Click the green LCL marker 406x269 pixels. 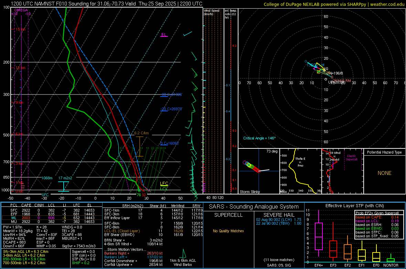pos(164,189)
